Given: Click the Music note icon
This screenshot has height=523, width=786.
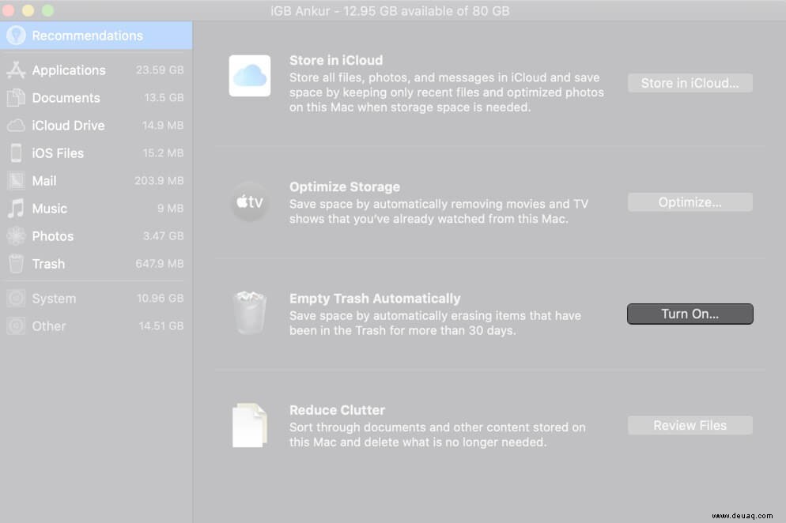Looking at the screenshot, I should (x=16, y=209).
